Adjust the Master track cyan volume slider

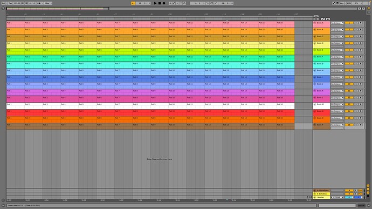click(349, 197)
